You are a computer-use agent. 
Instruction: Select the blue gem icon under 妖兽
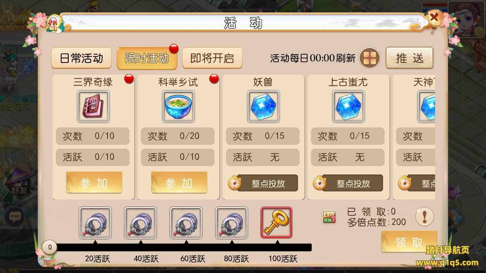[264, 107]
